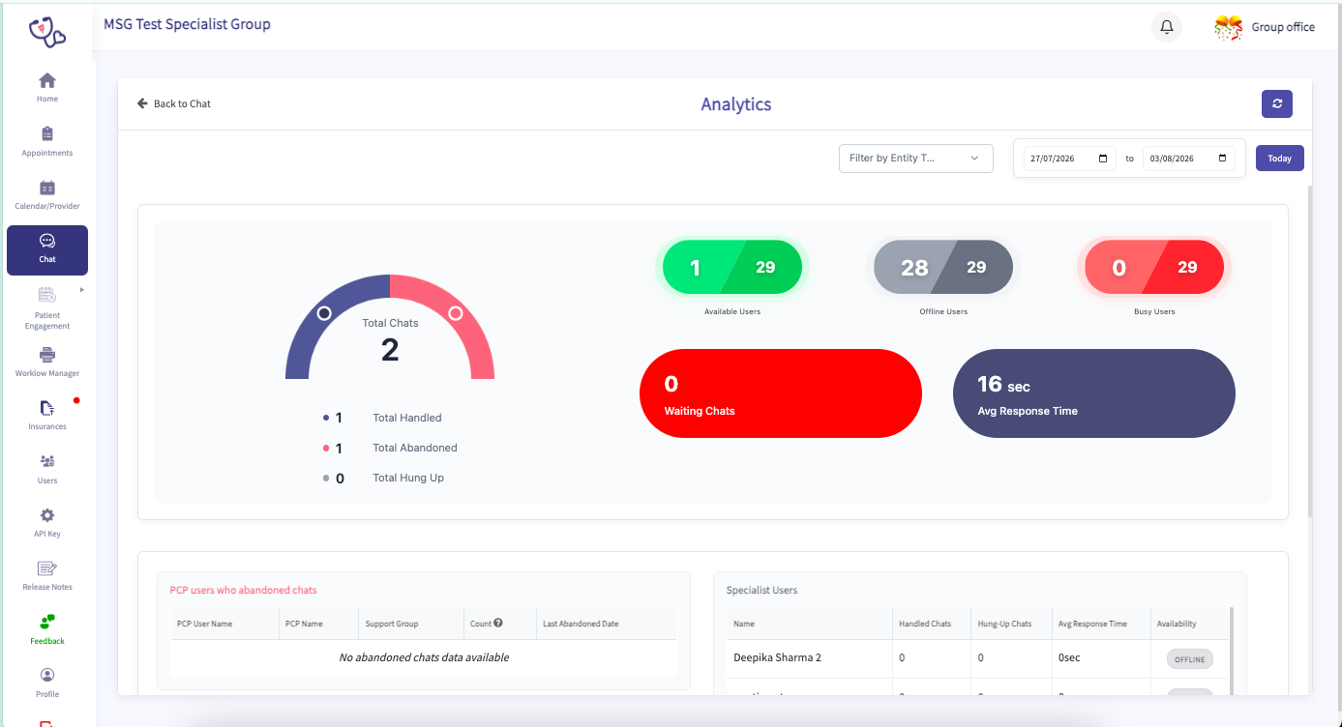The height and width of the screenshot is (727, 1342).
Task: Click the Today button
Action: tap(1279, 159)
